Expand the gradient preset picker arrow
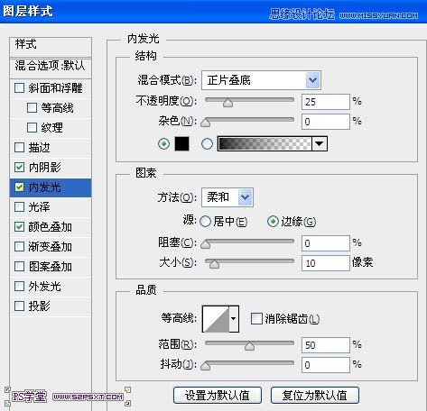 320,144
